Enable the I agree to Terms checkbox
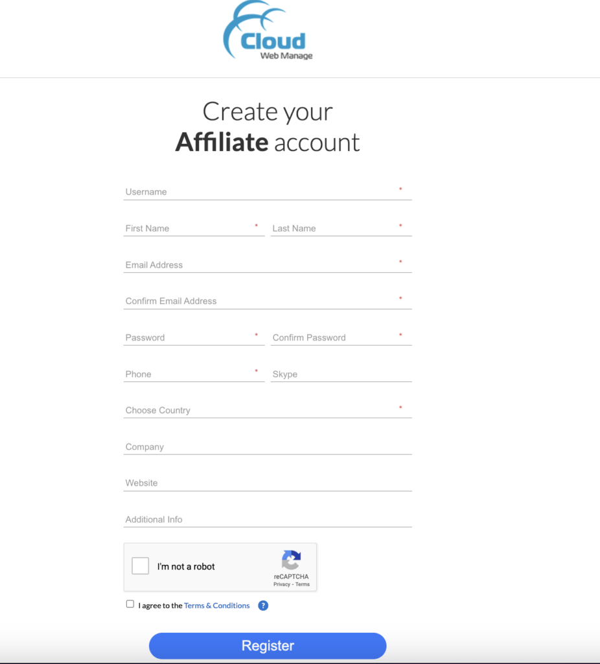The image size is (600, 664). 130,603
